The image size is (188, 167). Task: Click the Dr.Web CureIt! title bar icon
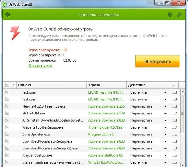point(5,4)
